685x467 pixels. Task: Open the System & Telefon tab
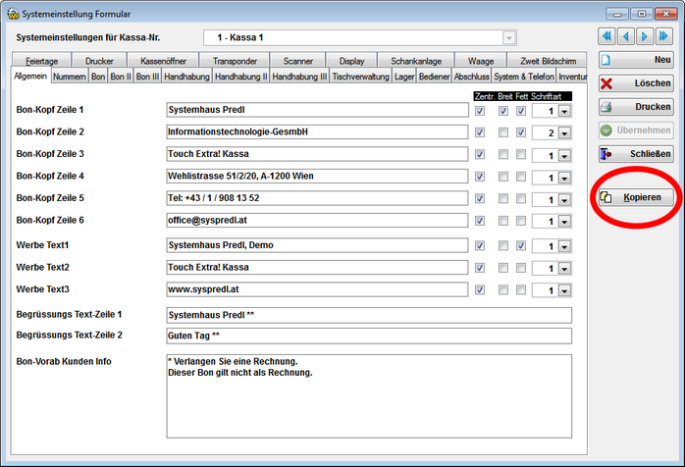(x=524, y=77)
